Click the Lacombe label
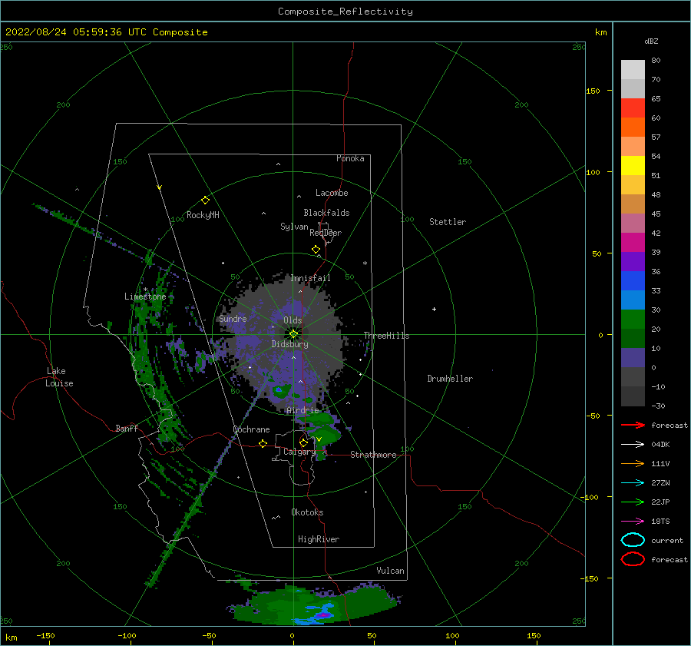 coord(332,193)
